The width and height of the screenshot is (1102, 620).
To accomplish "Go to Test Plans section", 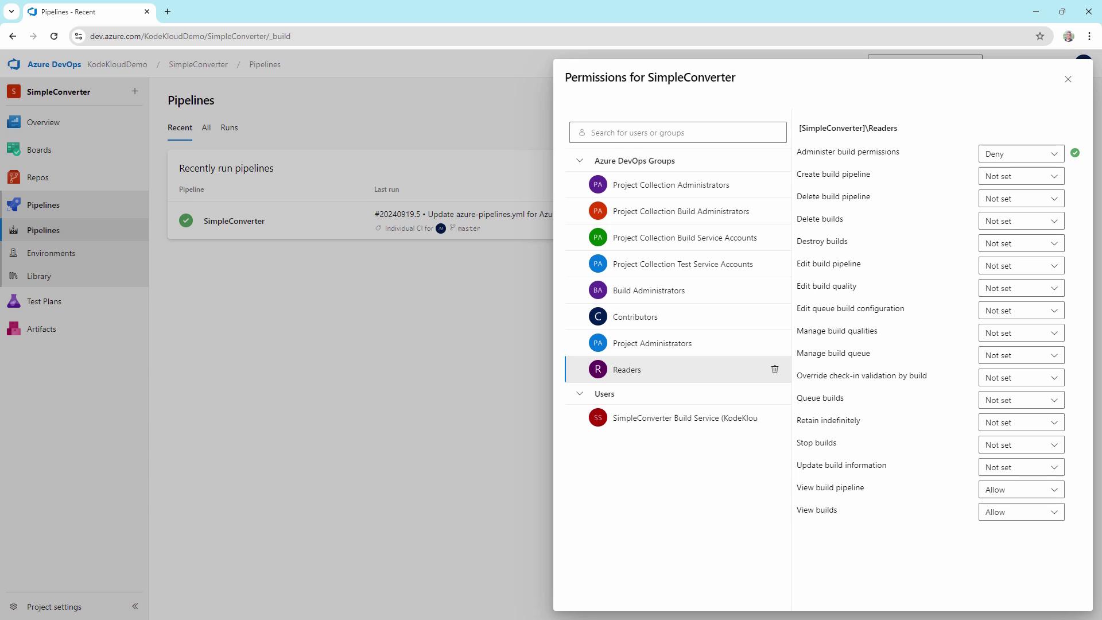I will point(44,301).
